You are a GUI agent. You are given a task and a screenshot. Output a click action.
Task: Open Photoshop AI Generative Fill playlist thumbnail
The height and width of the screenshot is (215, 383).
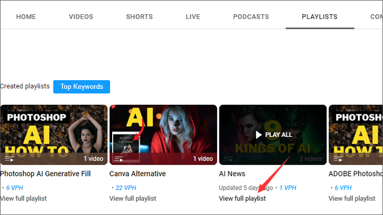pyautogui.click(x=54, y=135)
